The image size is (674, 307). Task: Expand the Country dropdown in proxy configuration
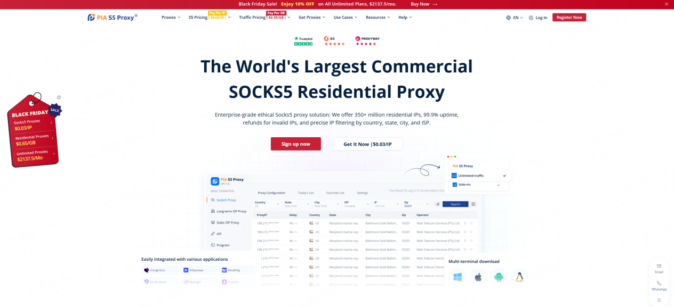[268, 204]
